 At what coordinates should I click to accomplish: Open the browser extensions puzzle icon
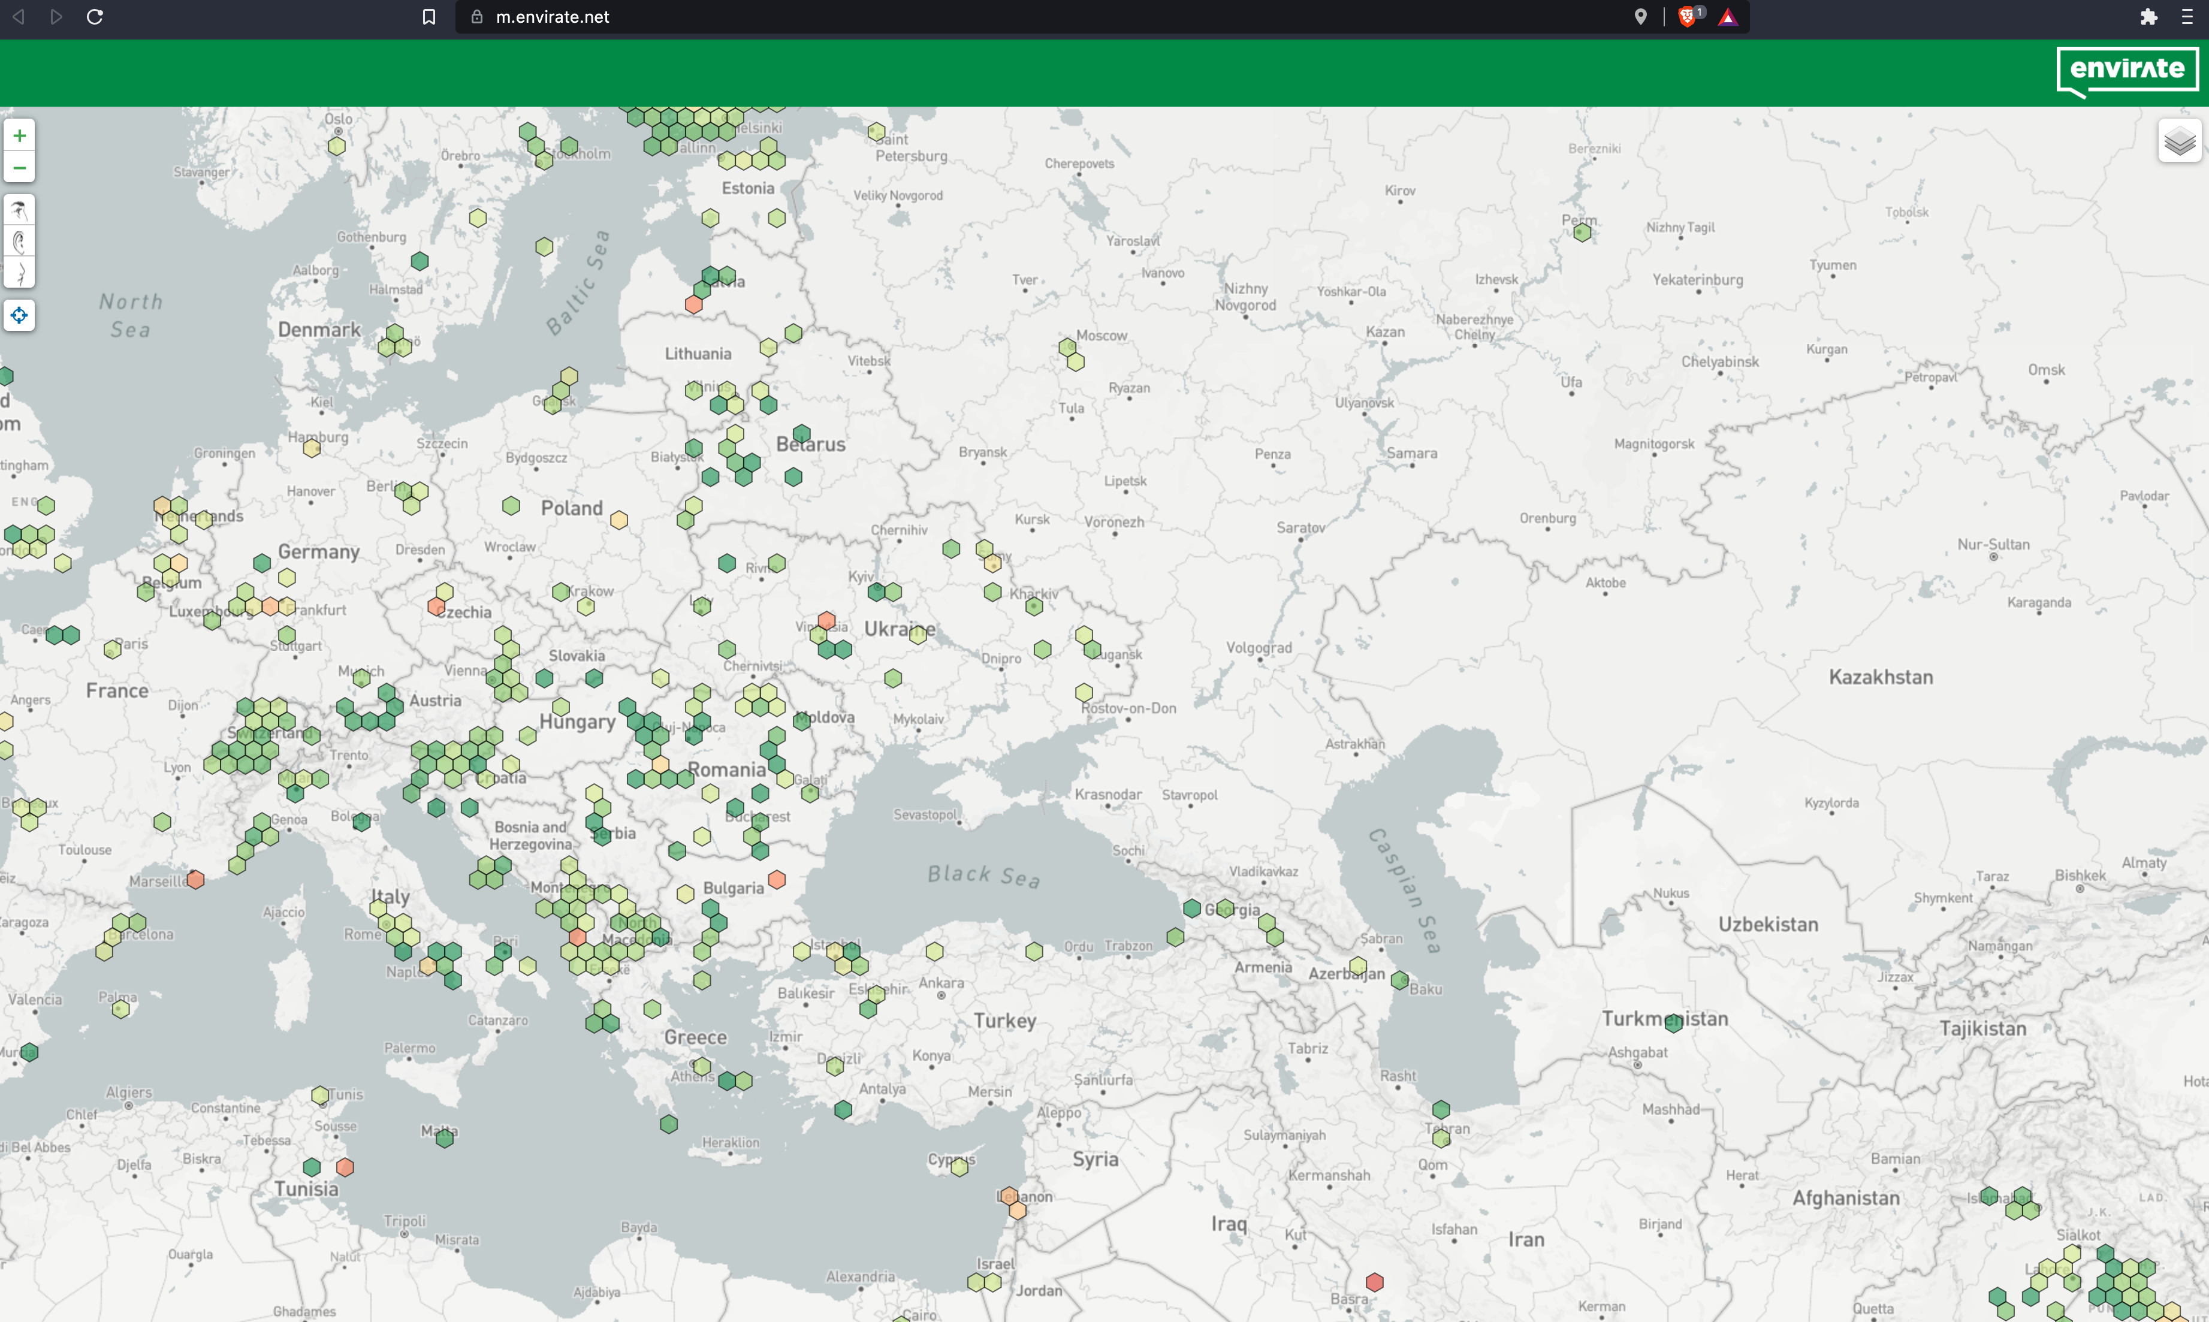pyautogui.click(x=2148, y=17)
